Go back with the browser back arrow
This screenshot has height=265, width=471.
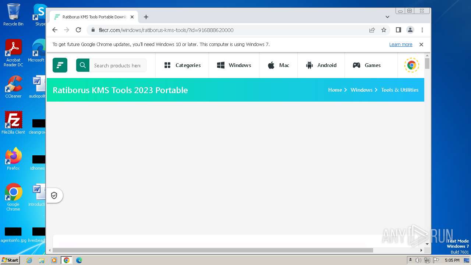pos(55,30)
